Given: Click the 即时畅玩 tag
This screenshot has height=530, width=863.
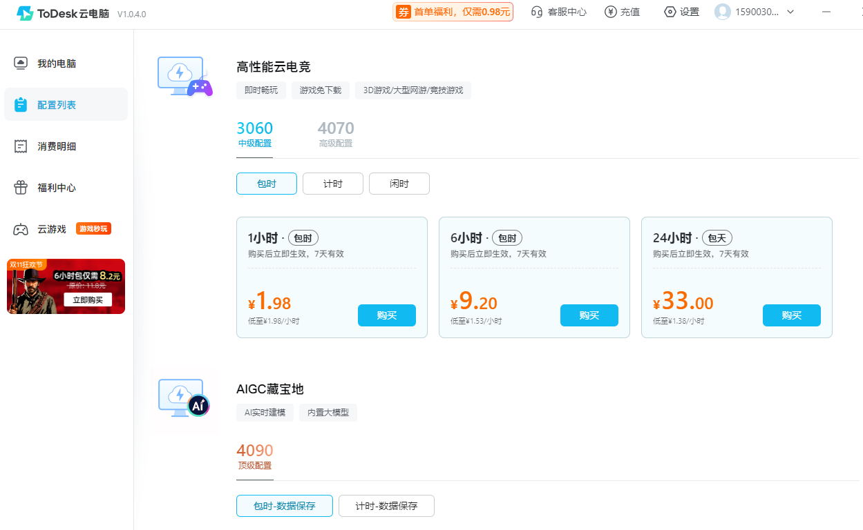Looking at the screenshot, I should tap(261, 90).
